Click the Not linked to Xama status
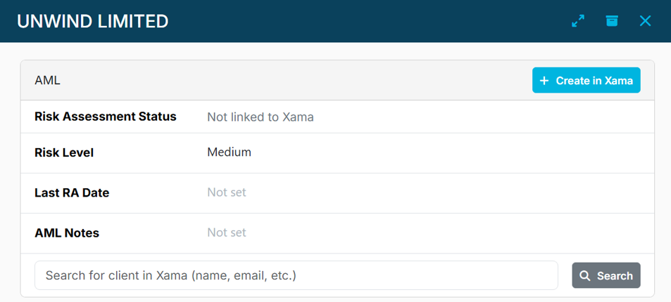 click(x=261, y=117)
